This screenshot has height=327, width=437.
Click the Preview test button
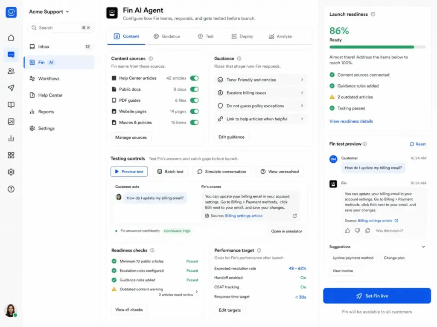(x=129, y=172)
